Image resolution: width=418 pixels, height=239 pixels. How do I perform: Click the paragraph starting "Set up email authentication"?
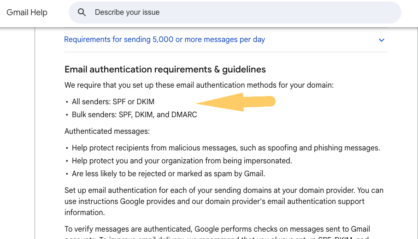pos(224,201)
